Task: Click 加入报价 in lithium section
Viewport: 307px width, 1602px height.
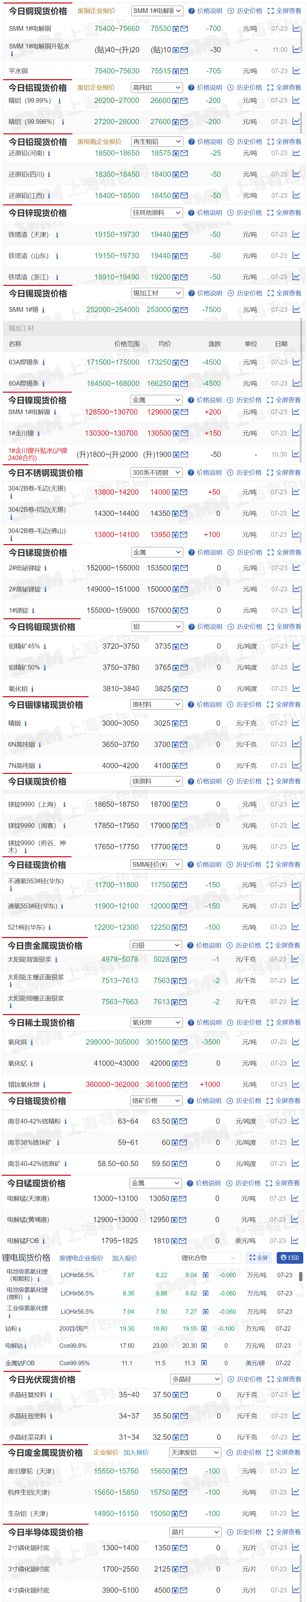Action: click(x=125, y=1258)
